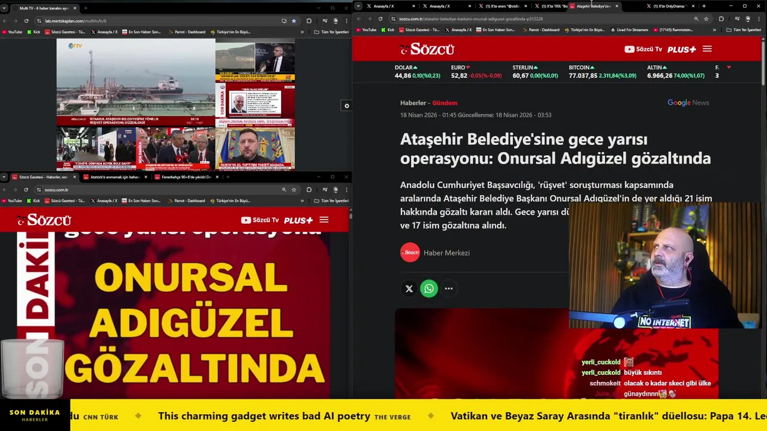This screenshot has width=767, height=431.
Task: Click site info icon in article address bar
Action: (x=393, y=19)
